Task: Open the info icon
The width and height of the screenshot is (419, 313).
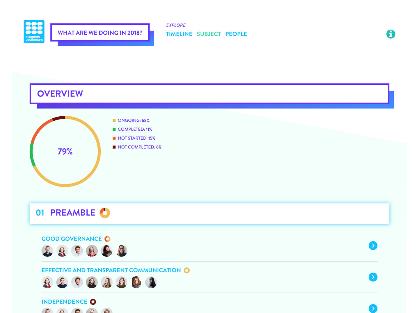Action: tap(390, 34)
